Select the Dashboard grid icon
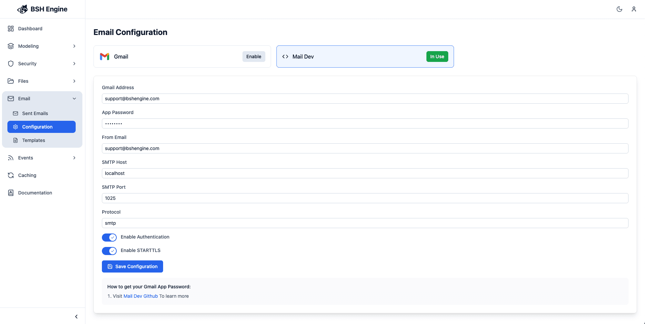 click(x=10, y=29)
